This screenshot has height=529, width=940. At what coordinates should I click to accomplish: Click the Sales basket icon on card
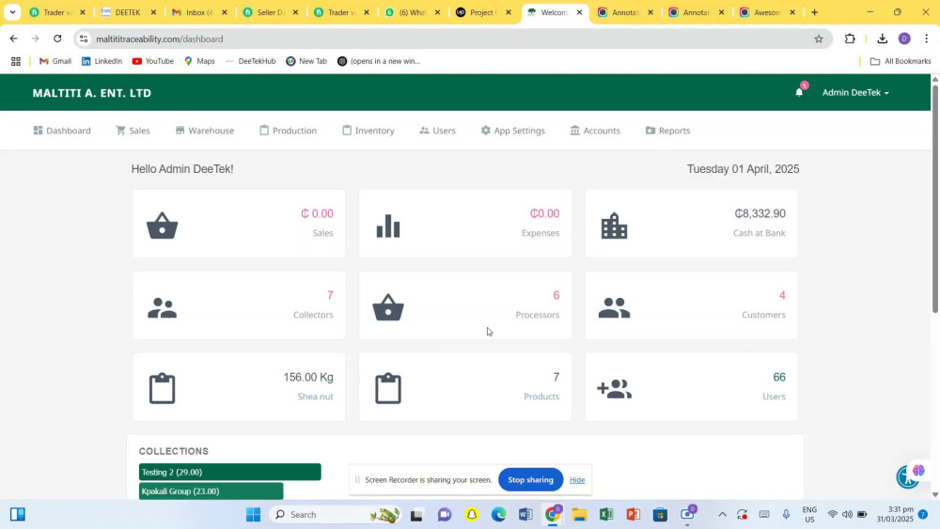tap(162, 226)
